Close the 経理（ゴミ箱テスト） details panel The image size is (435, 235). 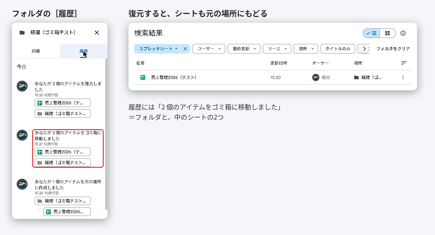pos(97,33)
